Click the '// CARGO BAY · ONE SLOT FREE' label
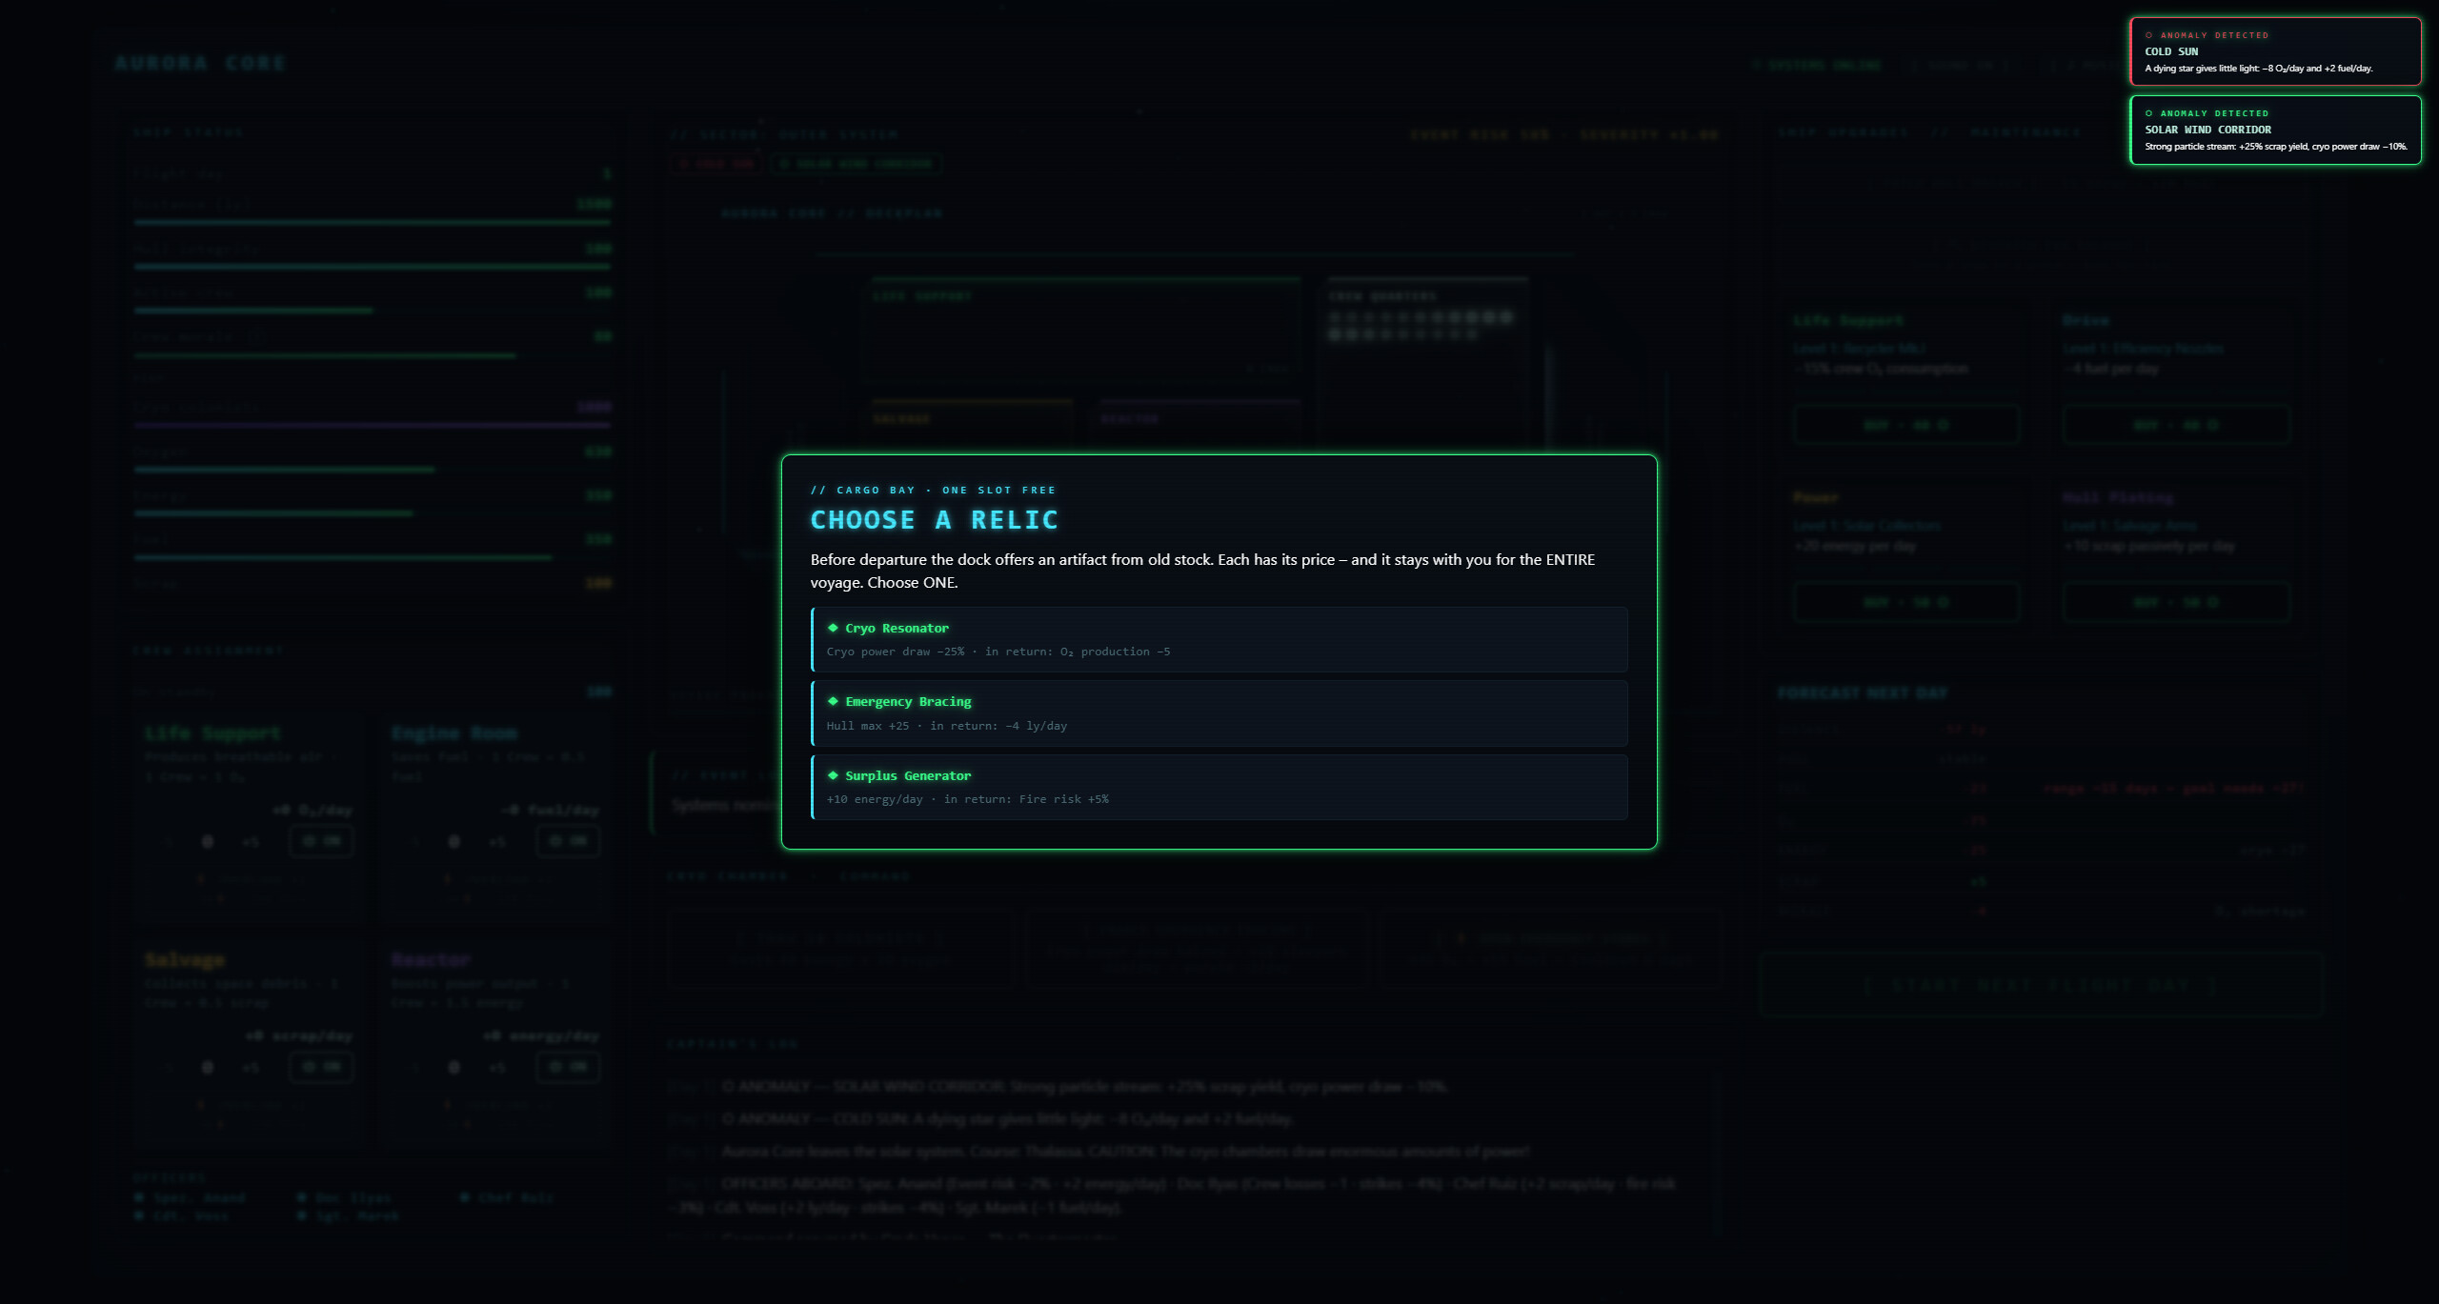Screen dimensions: 2439x1304 tap(933, 491)
